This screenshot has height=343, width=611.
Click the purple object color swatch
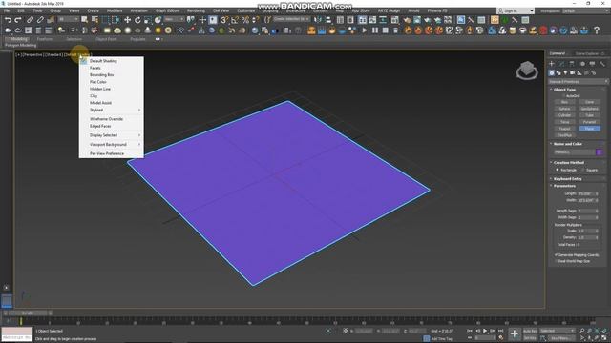600,152
